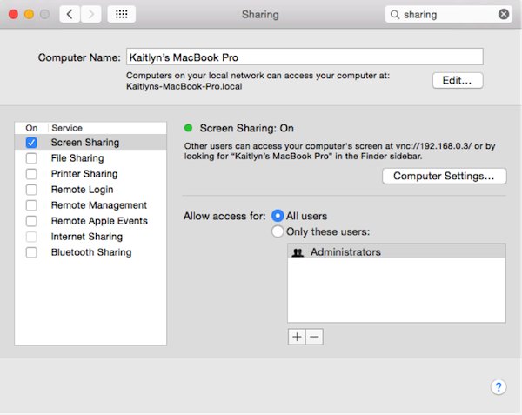Clear the search field with the X icon
The width and height of the screenshot is (522, 415).
click(504, 14)
